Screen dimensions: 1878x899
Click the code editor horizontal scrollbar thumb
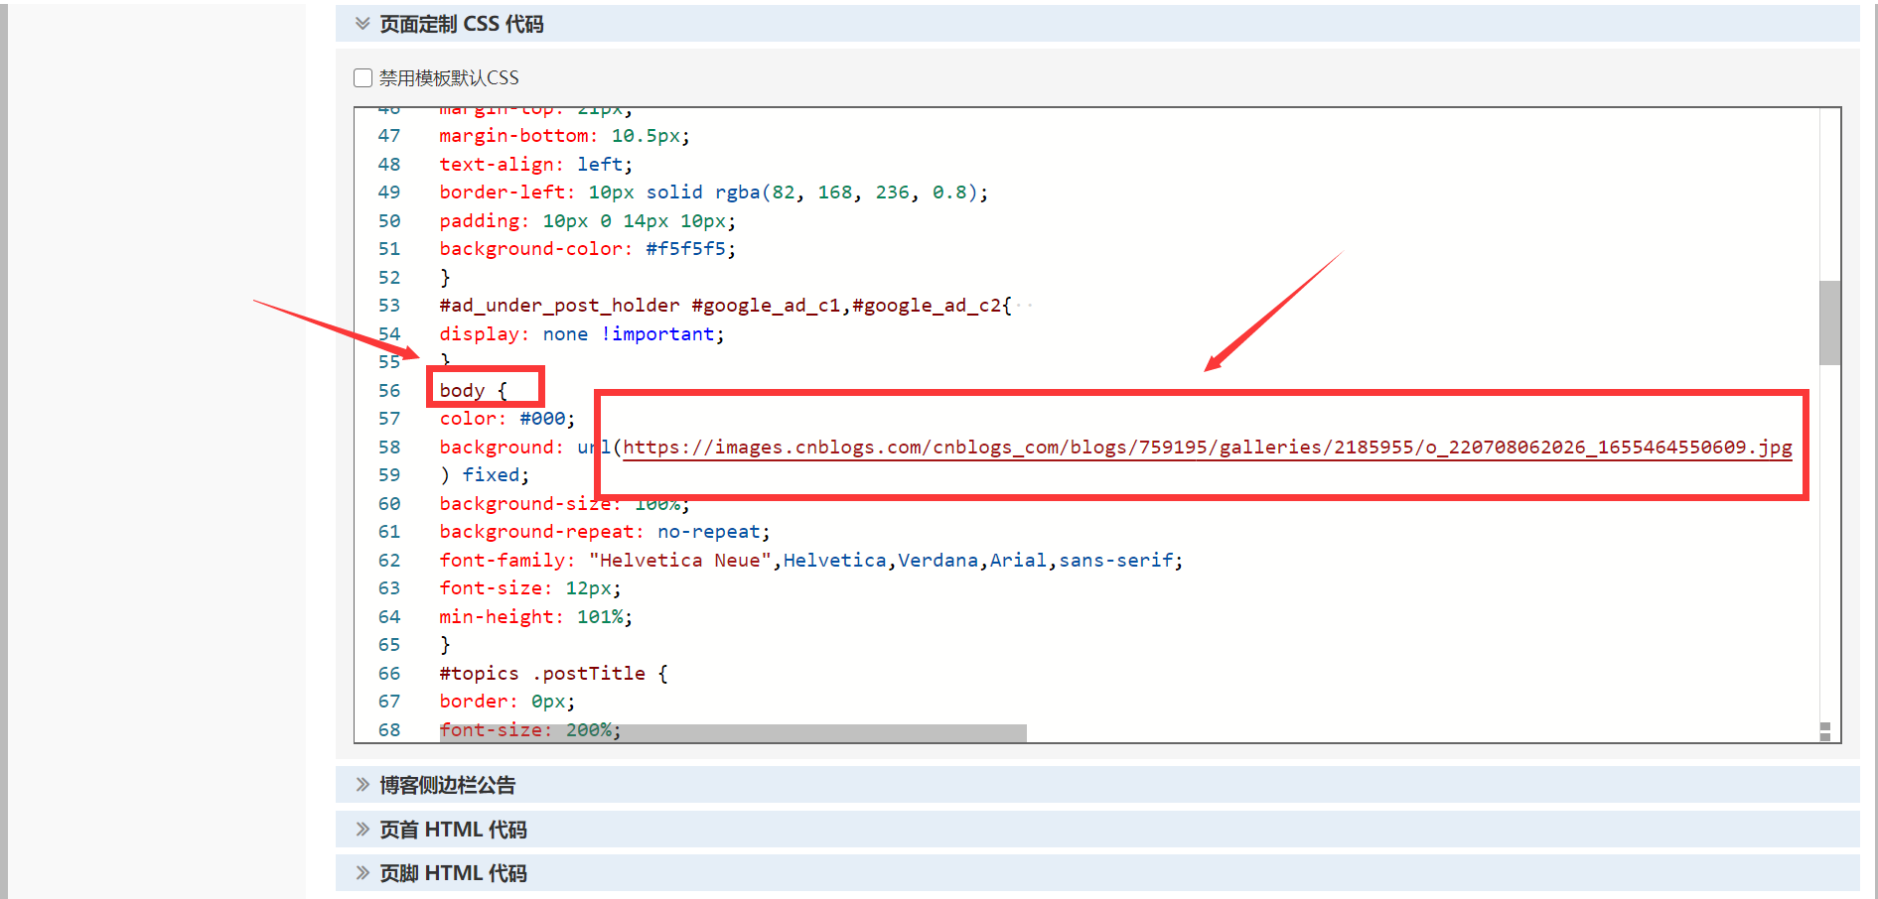(x=733, y=733)
